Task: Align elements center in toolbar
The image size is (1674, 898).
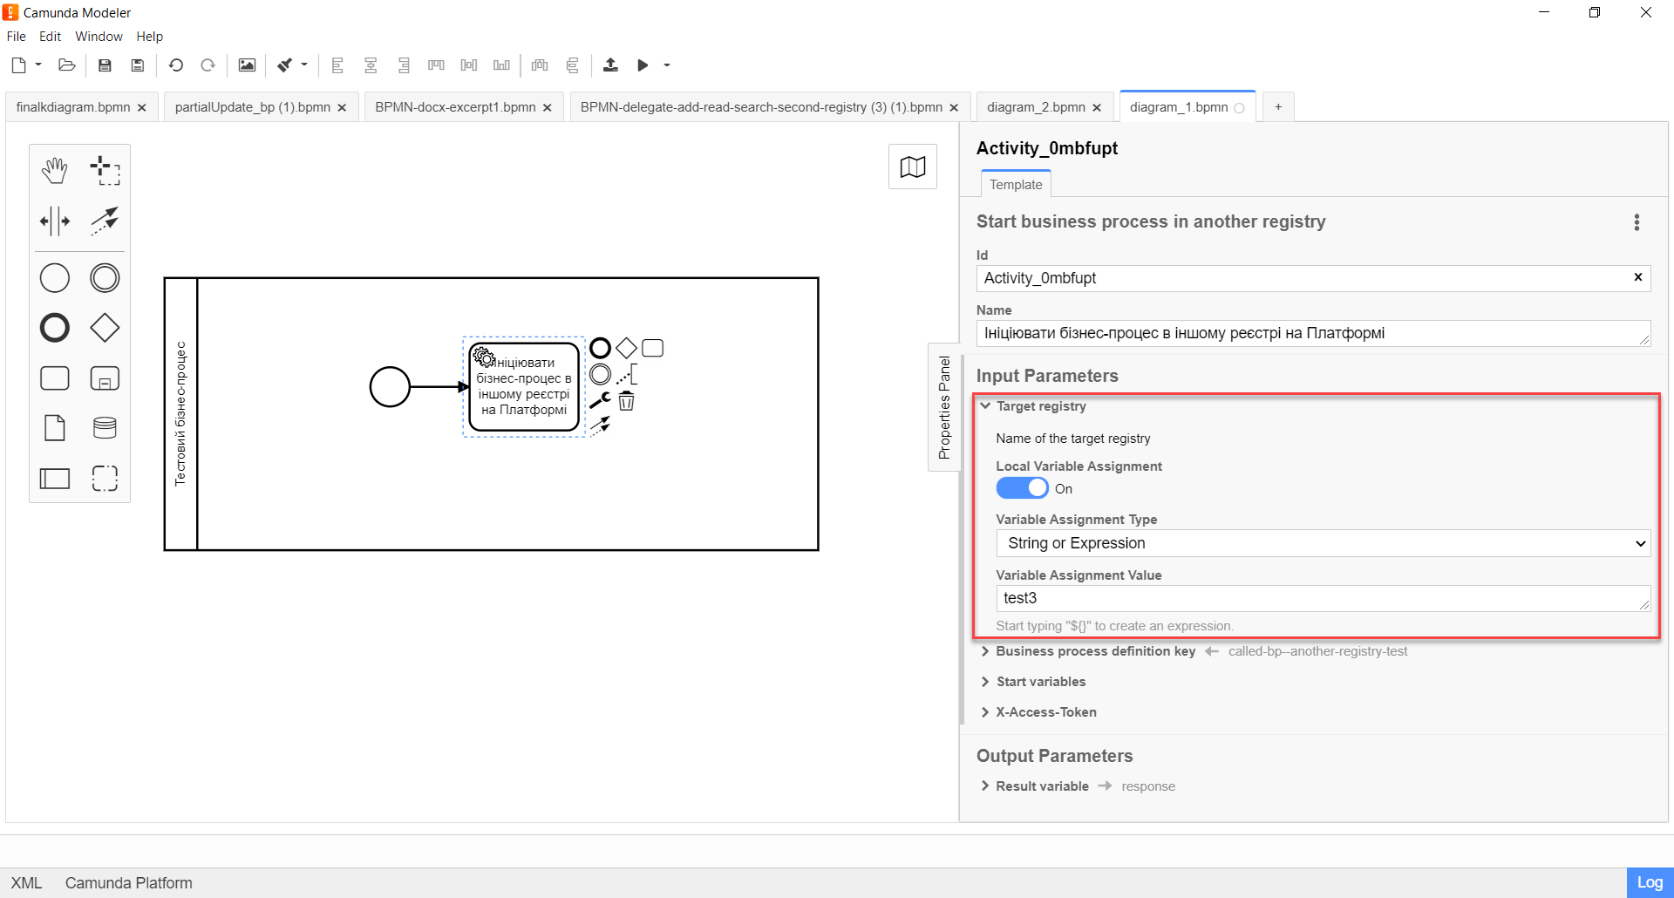Action: click(371, 65)
